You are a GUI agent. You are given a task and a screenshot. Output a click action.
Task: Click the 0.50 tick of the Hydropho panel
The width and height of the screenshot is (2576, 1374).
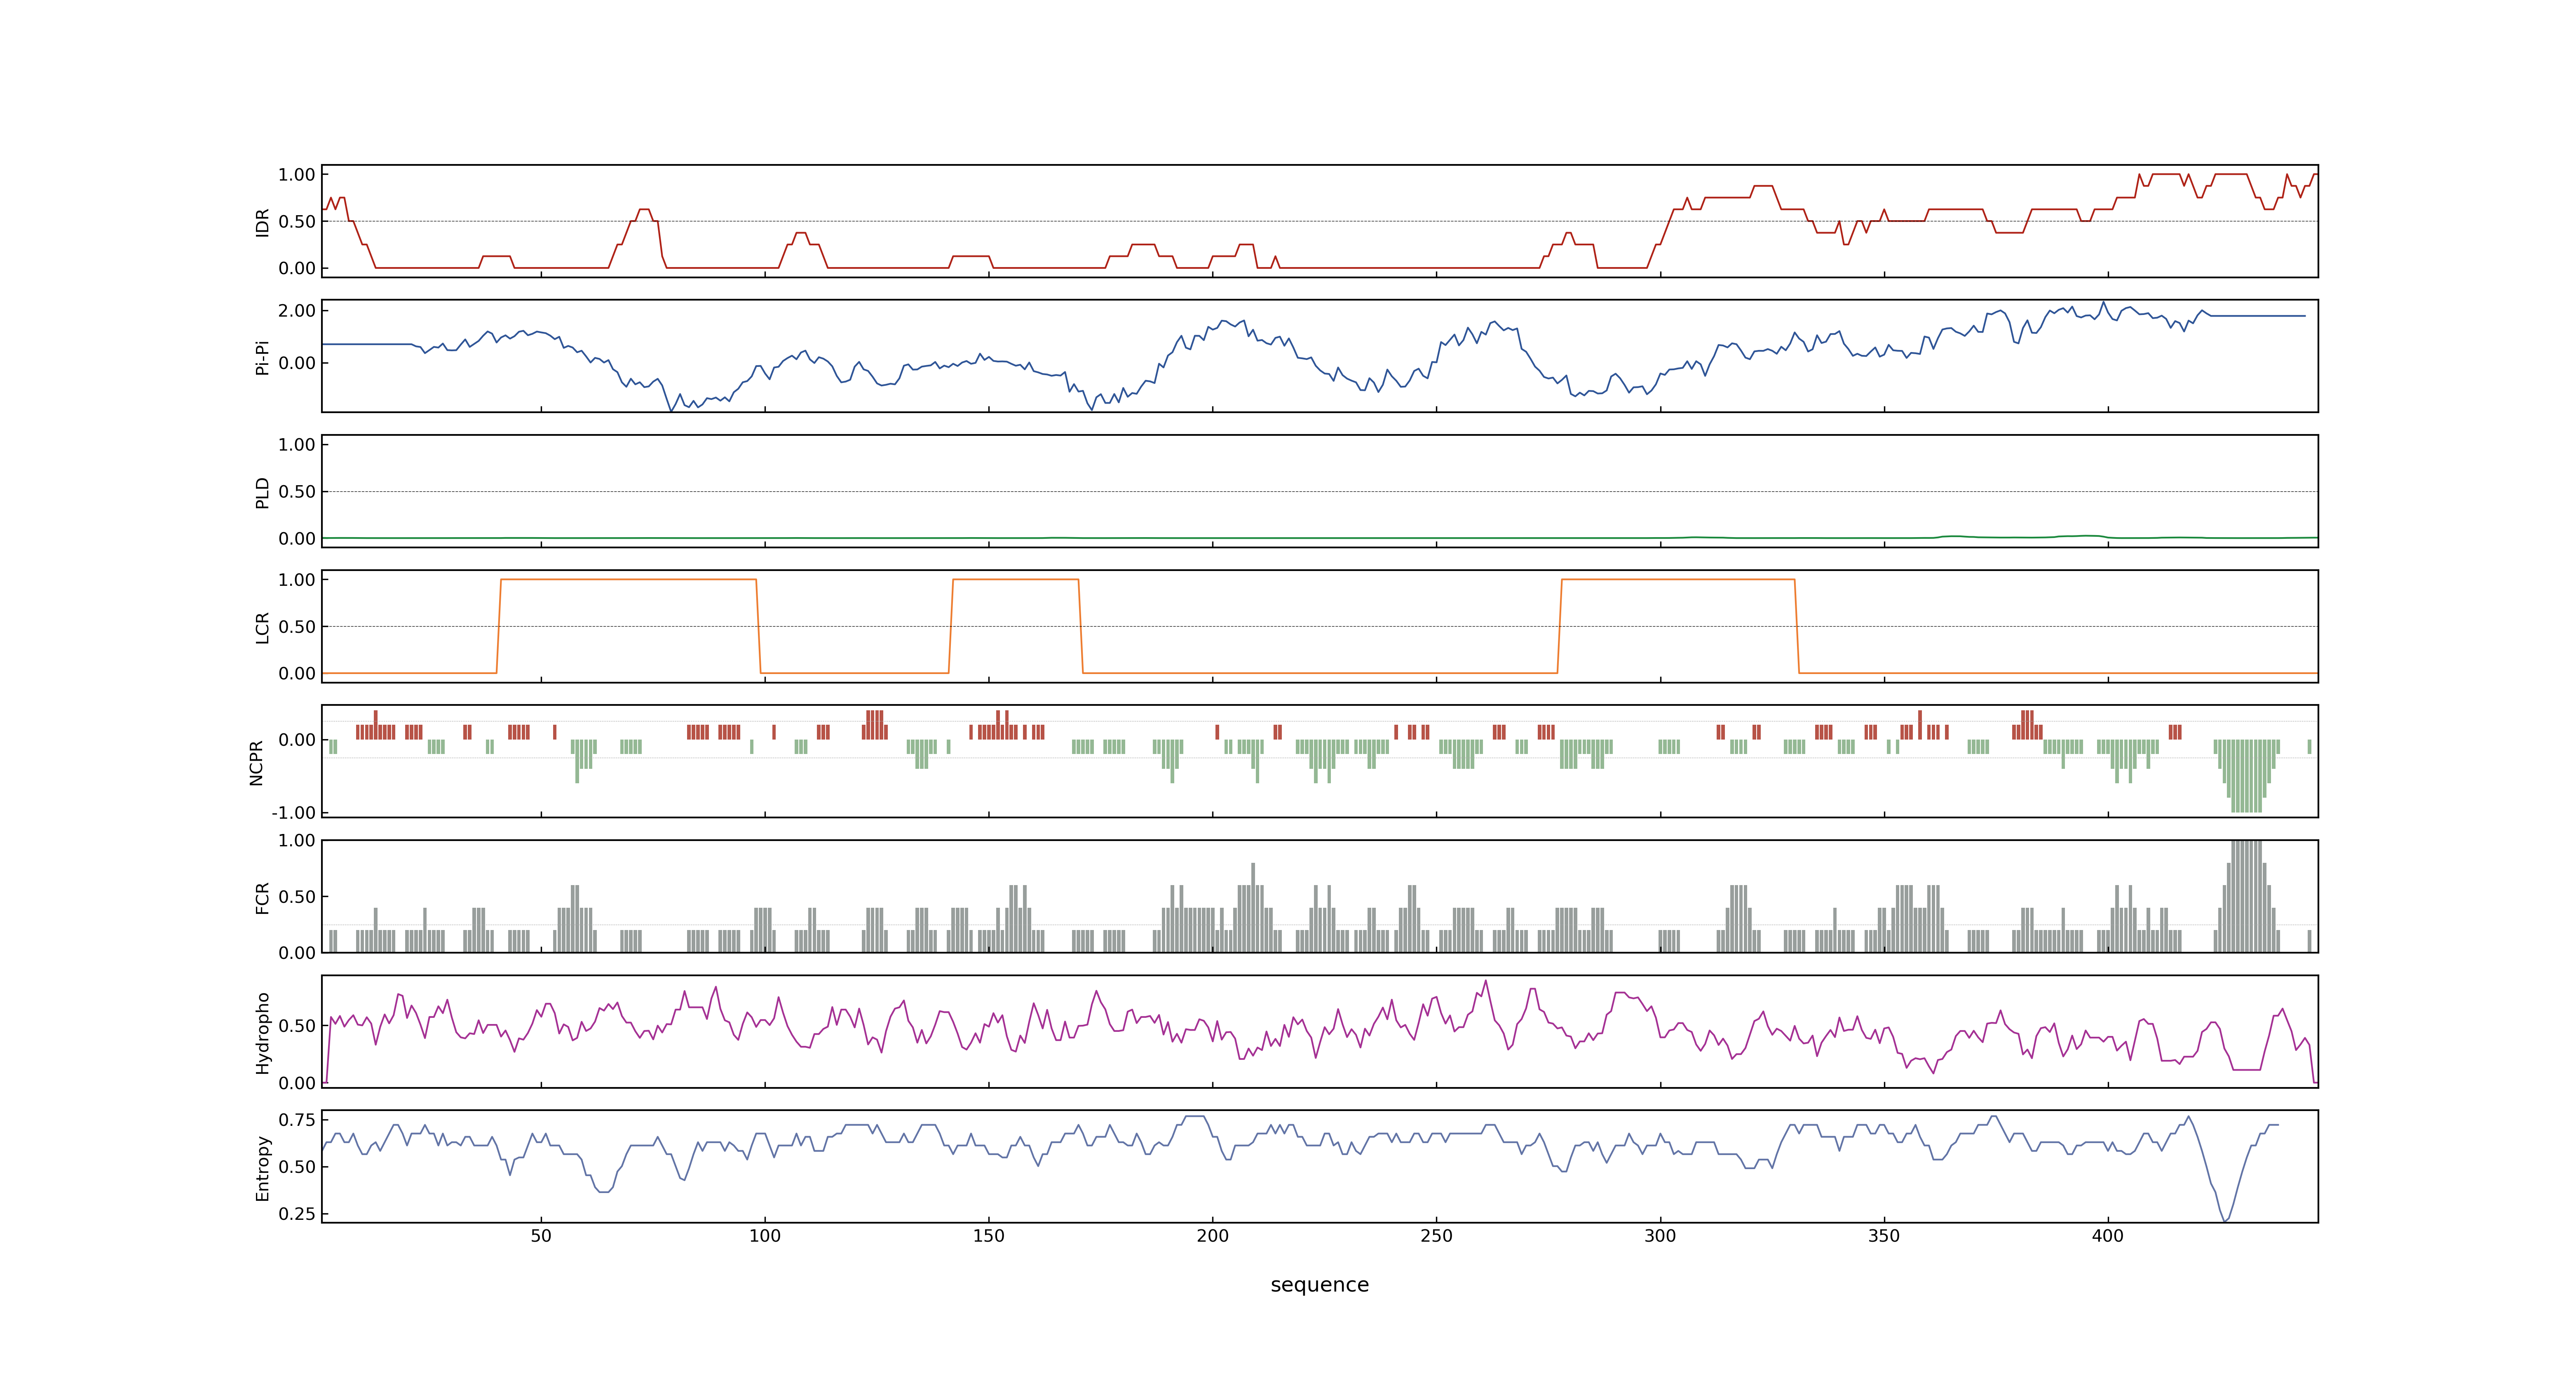pos(297,1026)
